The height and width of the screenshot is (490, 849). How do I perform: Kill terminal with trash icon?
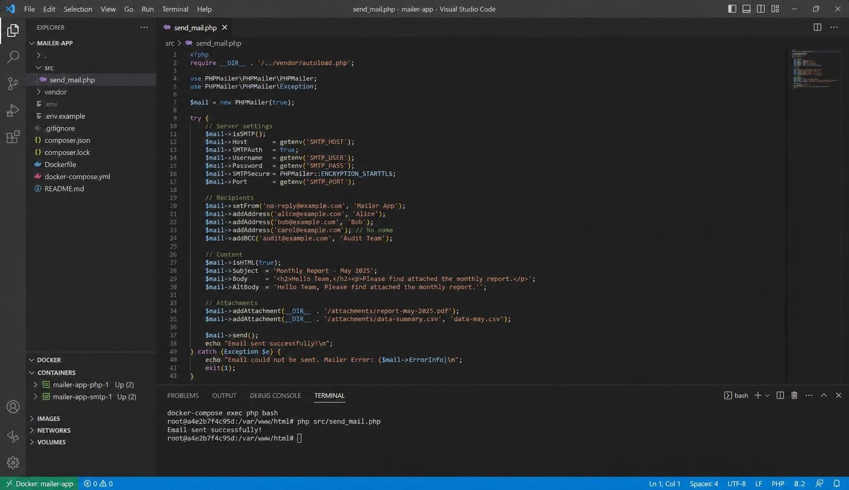[794, 395]
